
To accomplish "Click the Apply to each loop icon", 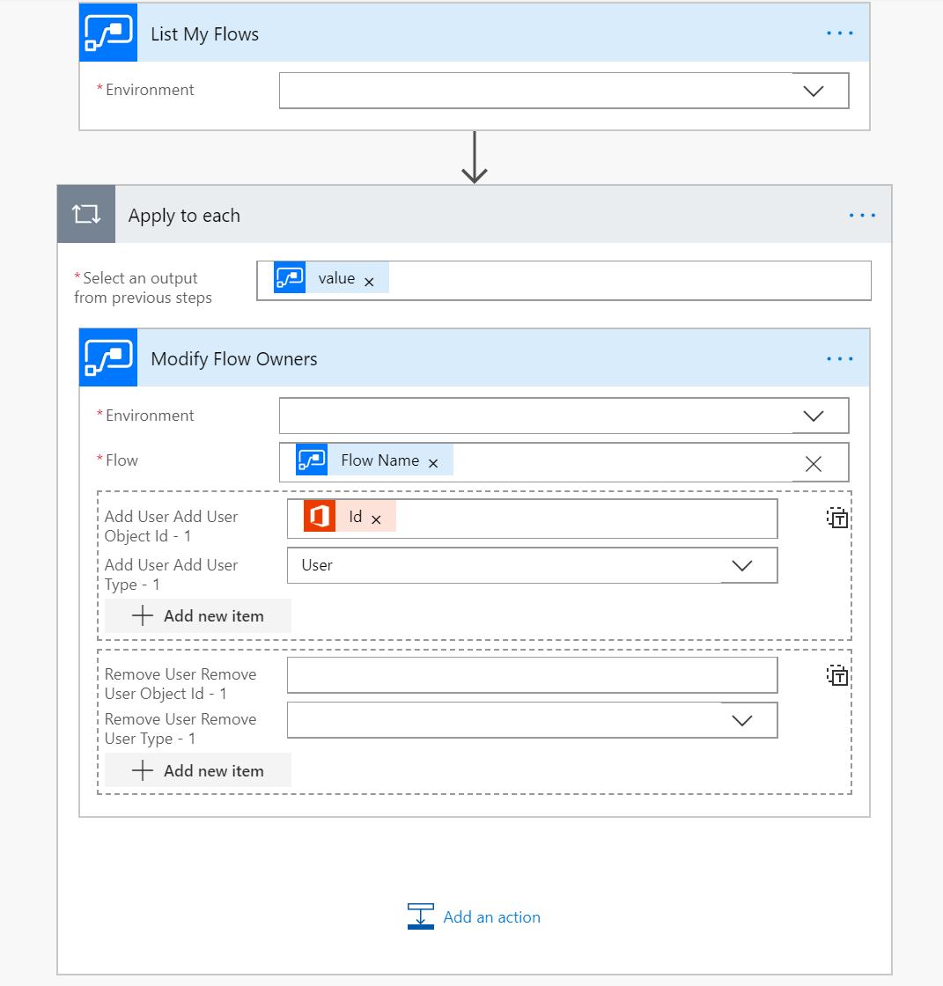I will [x=85, y=214].
